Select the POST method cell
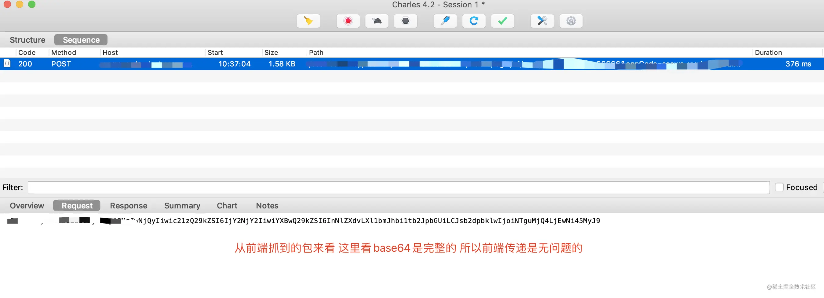 point(61,64)
